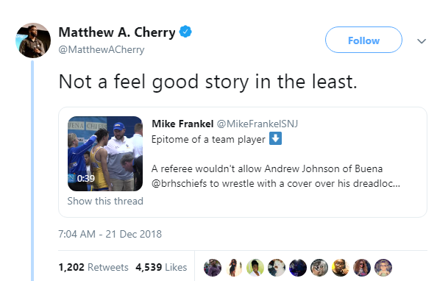
Task: Open the 7:04 AM - 21 Dec 2018 timestamp
Action: click(x=110, y=234)
